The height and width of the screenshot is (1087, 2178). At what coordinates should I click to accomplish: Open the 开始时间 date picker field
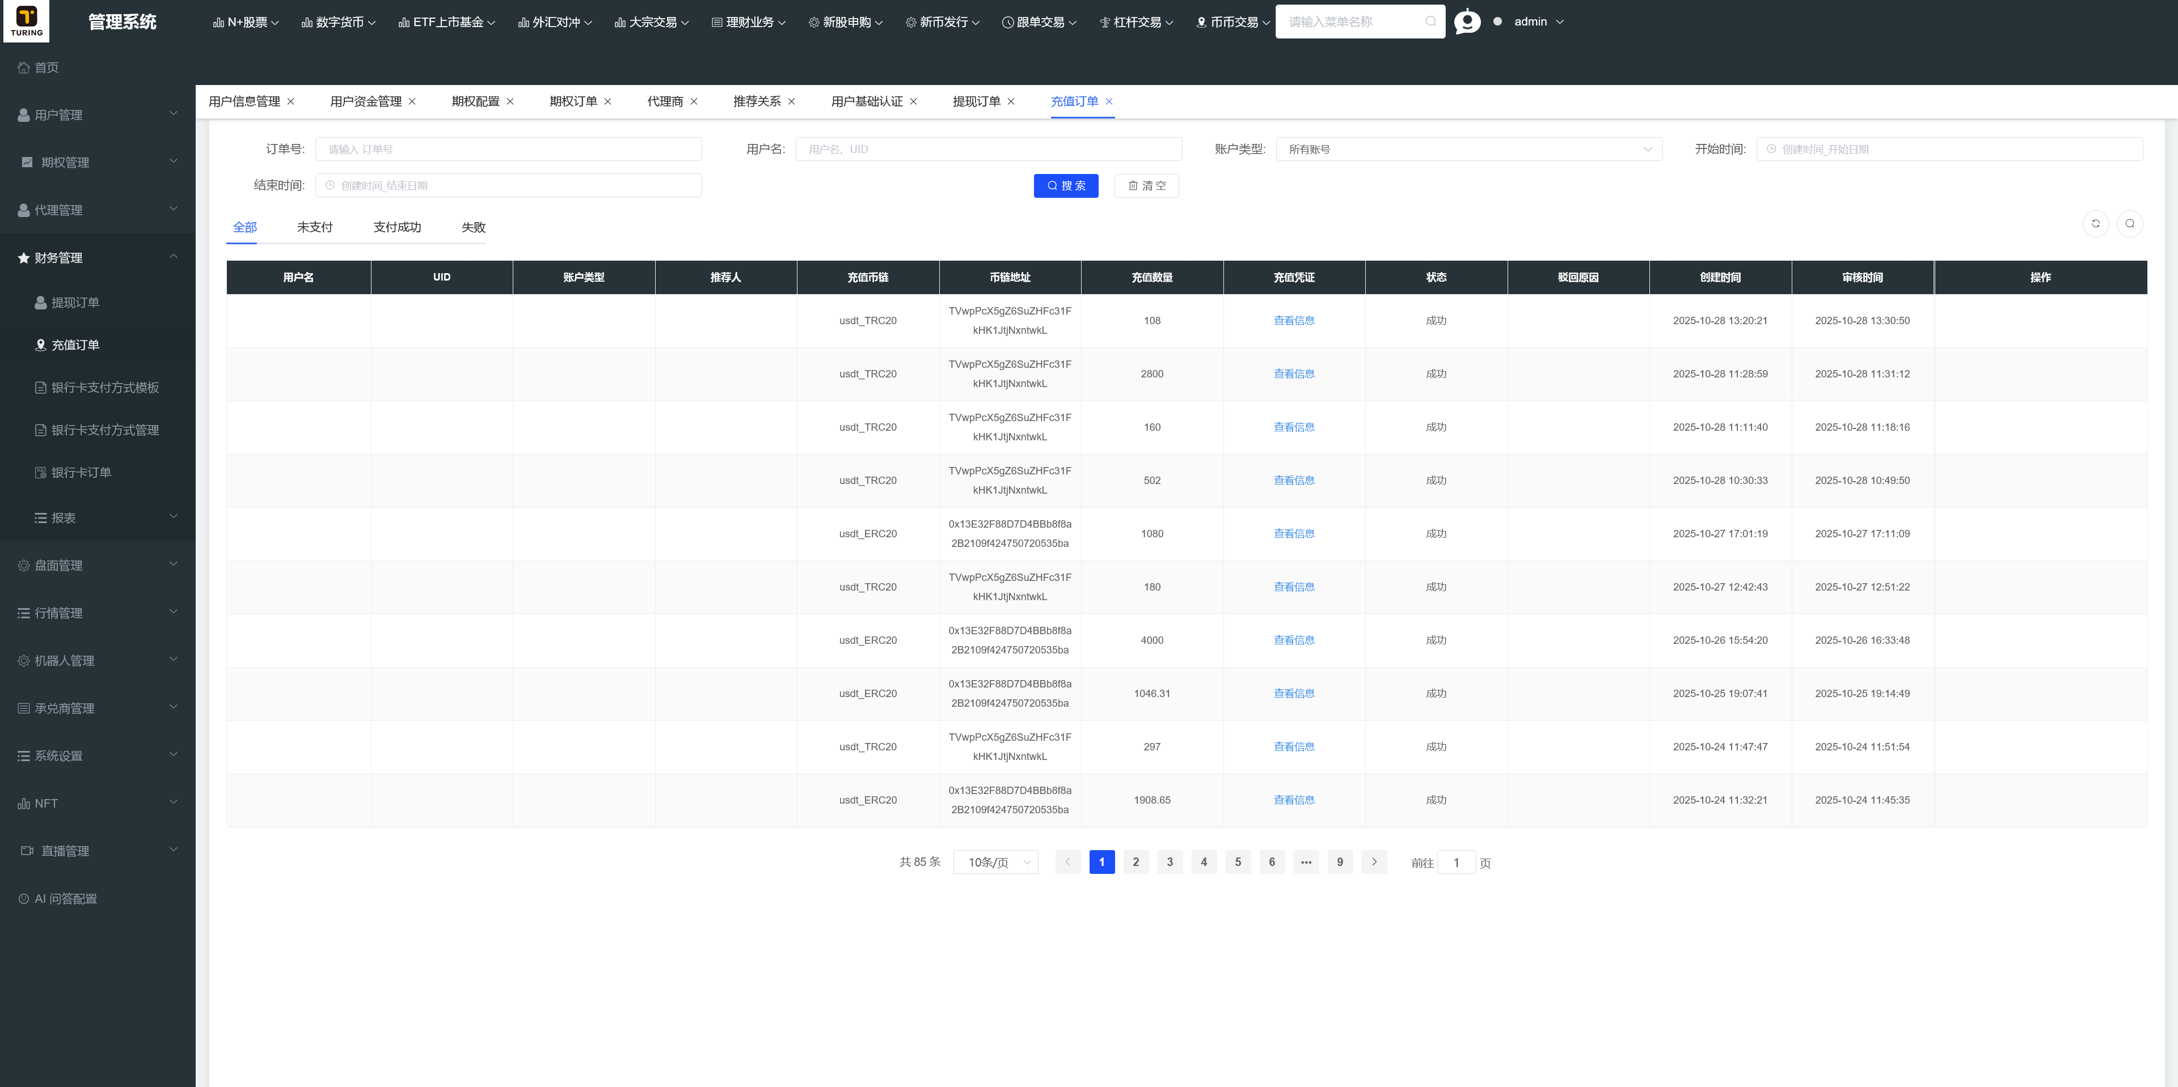point(1949,150)
